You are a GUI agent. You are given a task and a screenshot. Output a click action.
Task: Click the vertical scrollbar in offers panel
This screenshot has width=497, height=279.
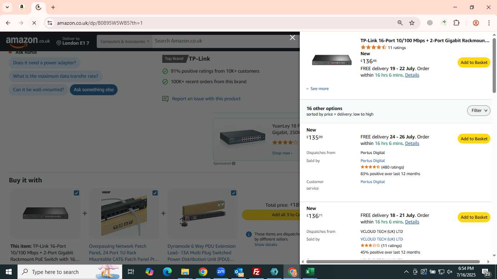[494, 65]
